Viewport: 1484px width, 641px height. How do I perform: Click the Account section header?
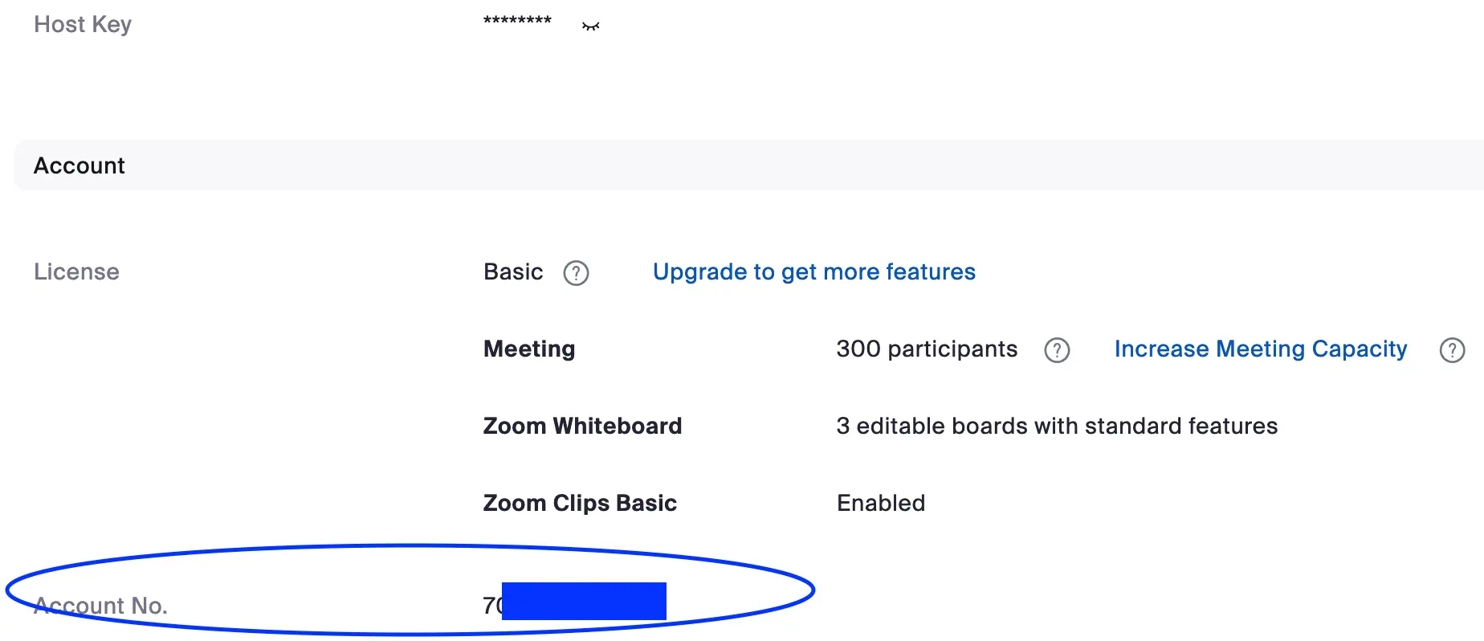coord(79,165)
